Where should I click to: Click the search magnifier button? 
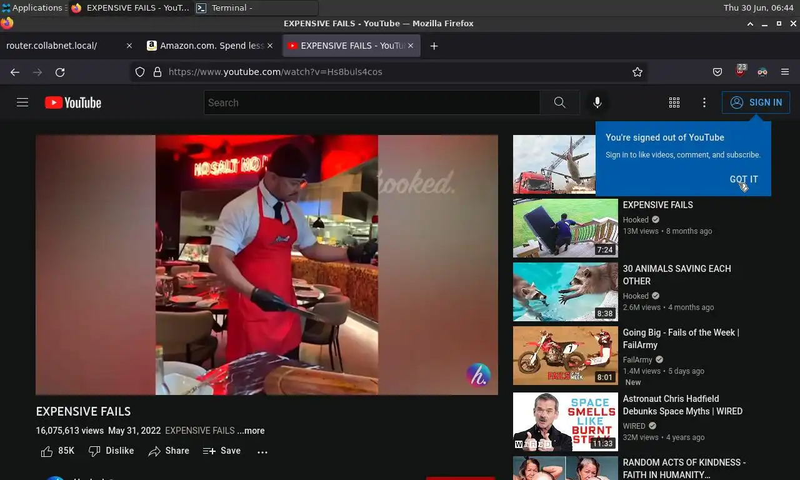click(x=559, y=102)
